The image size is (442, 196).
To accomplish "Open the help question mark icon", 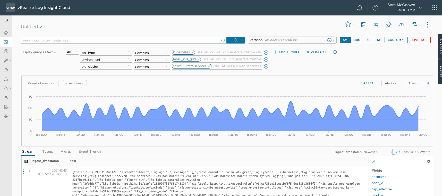I will pyautogui.click(x=375, y=8).
